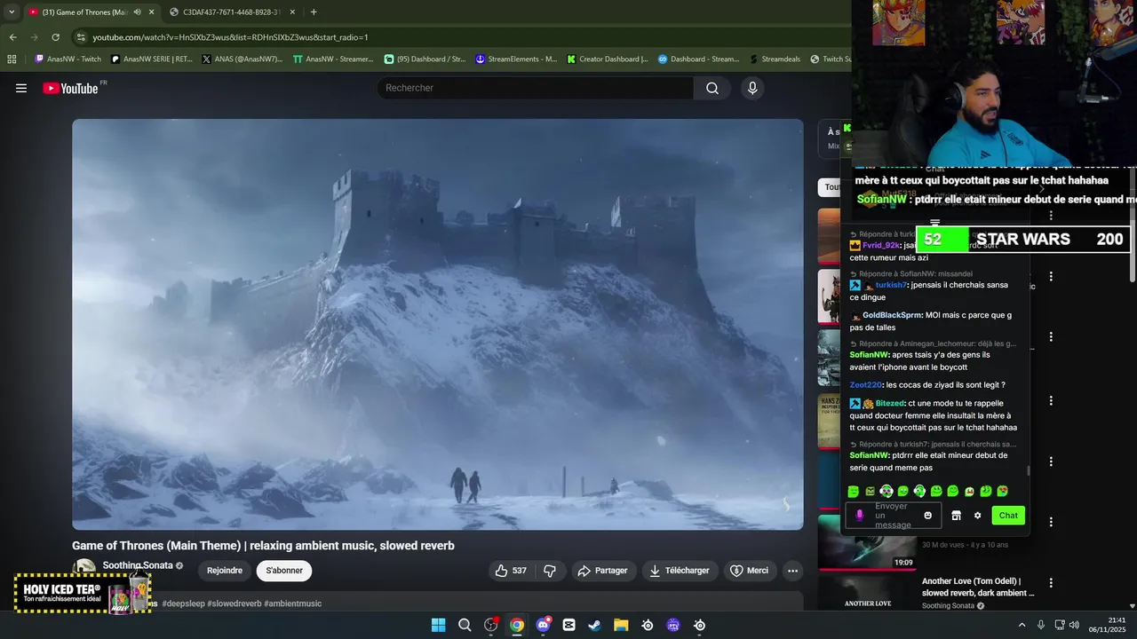
Task: Reload the page in Chrome
Action: pyautogui.click(x=55, y=37)
